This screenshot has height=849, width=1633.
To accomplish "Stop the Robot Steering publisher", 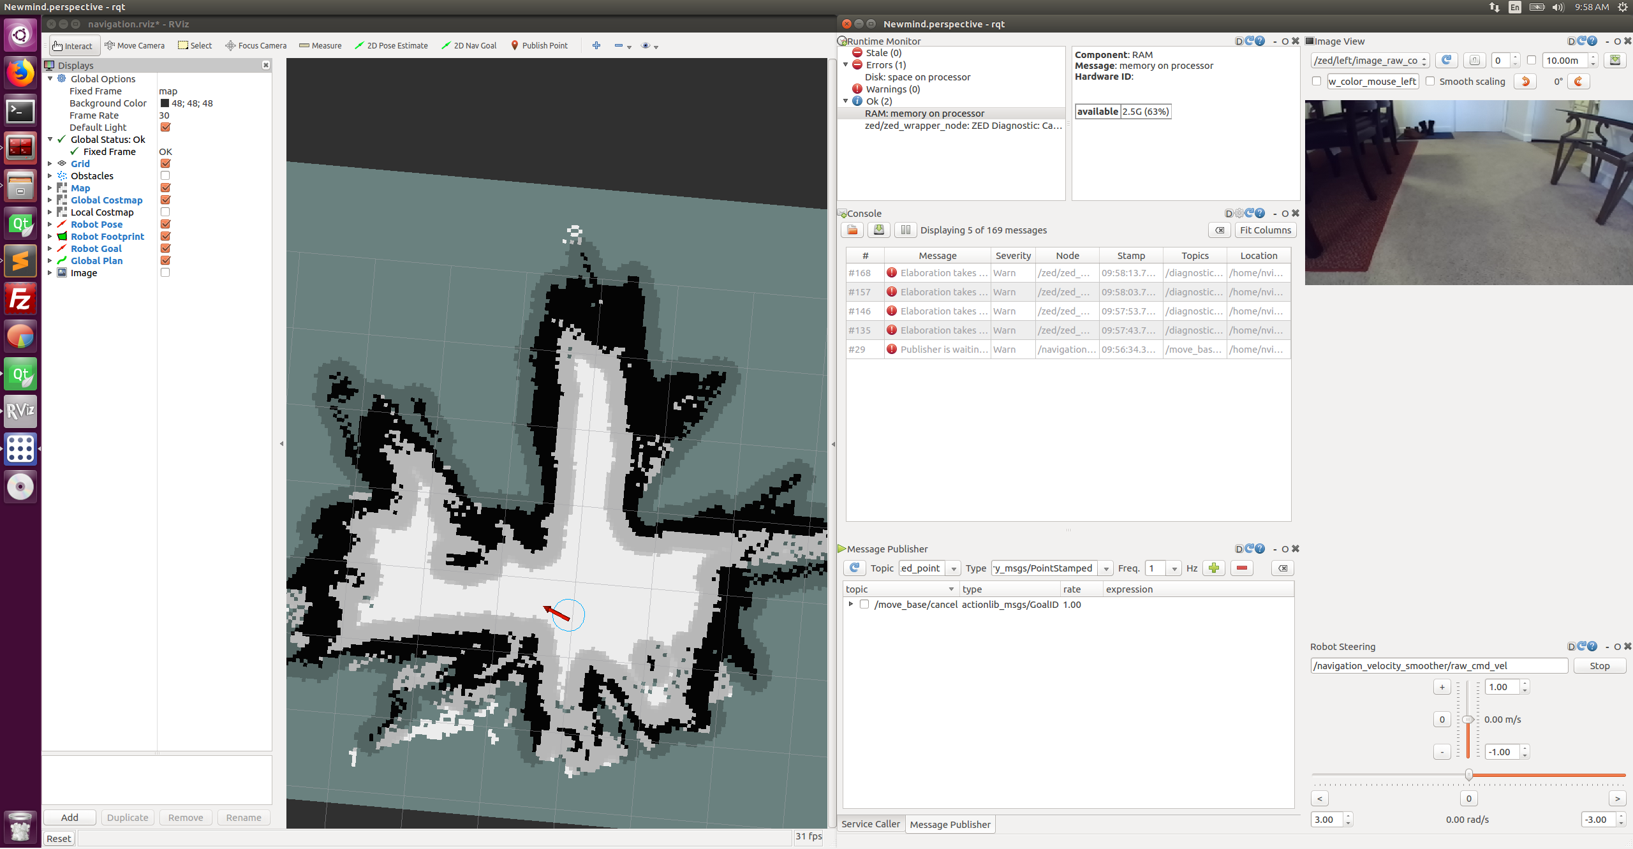I will click(x=1599, y=666).
